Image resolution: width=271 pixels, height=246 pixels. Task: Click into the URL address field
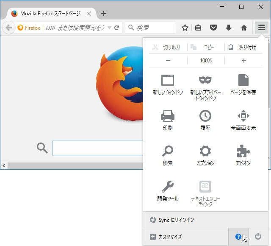click(75, 28)
